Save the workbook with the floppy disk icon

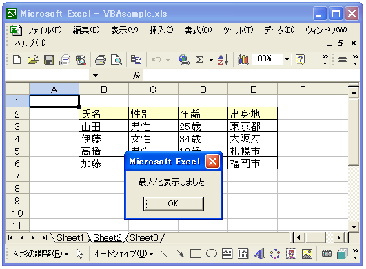[49, 60]
